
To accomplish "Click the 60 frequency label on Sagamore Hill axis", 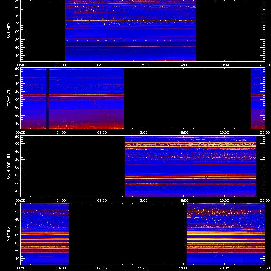I will 18,183.
